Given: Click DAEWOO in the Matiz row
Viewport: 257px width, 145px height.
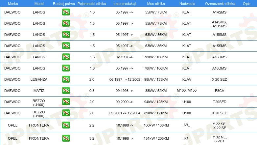Looking at the screenshot, I should pos(12,91).
